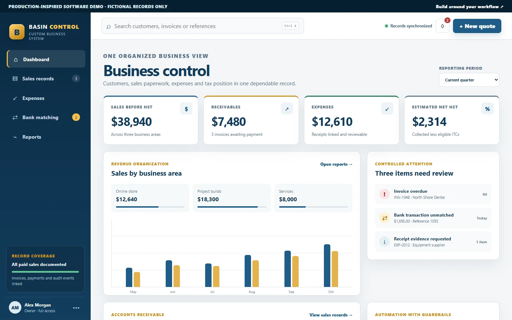Click the blue August bar in chart
The image size is (512, 320).
tap(248, 271)
